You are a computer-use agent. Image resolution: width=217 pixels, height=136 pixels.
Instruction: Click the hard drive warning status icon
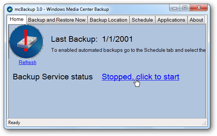point(26,42)
